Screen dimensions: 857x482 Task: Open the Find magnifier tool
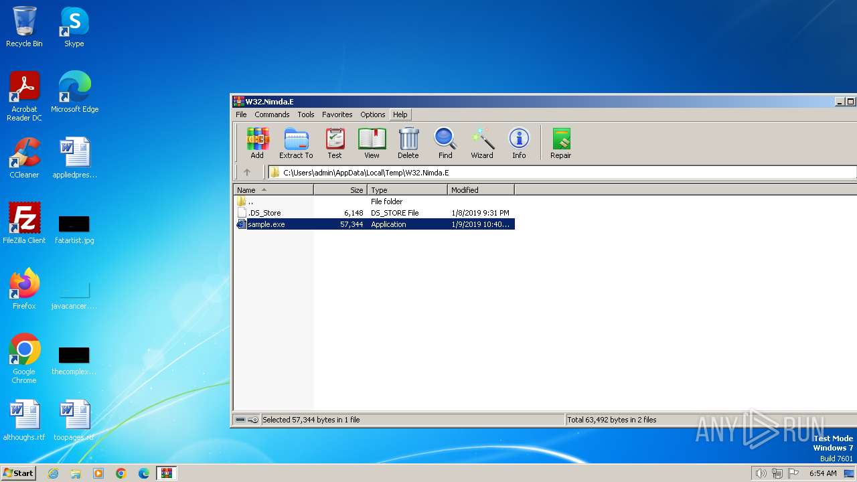pos(445,143)
